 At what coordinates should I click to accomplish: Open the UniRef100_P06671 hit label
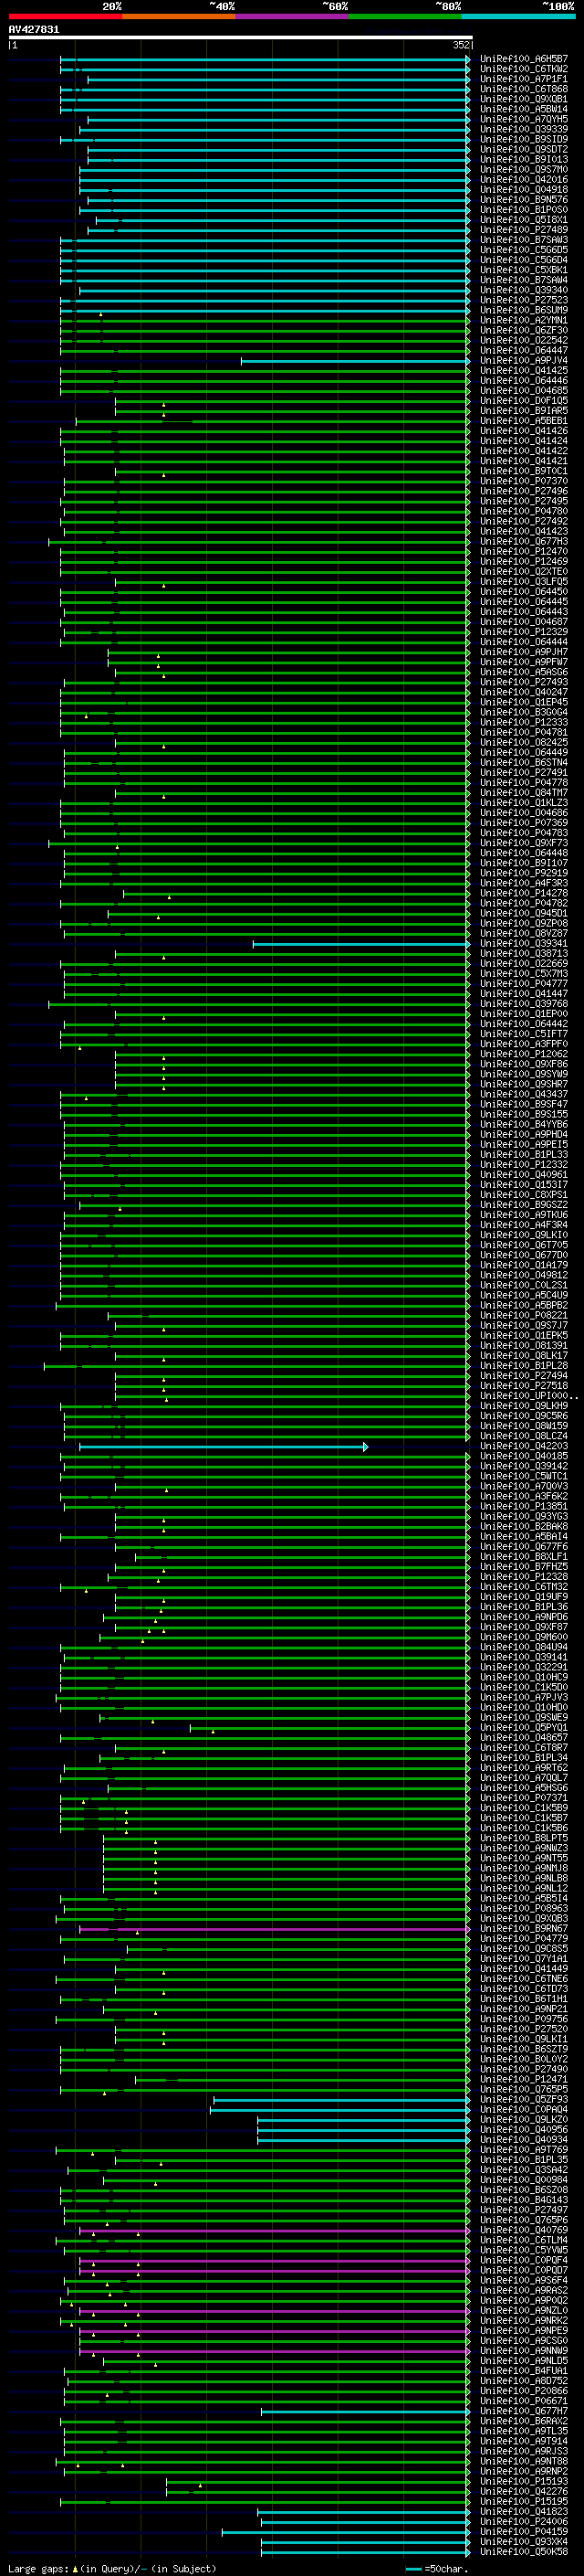[x=524, y=2401]
